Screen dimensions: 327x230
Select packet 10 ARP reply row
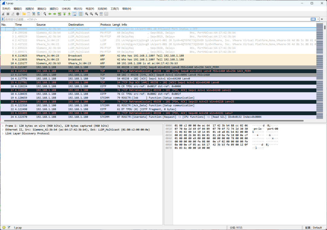point(158,63)
